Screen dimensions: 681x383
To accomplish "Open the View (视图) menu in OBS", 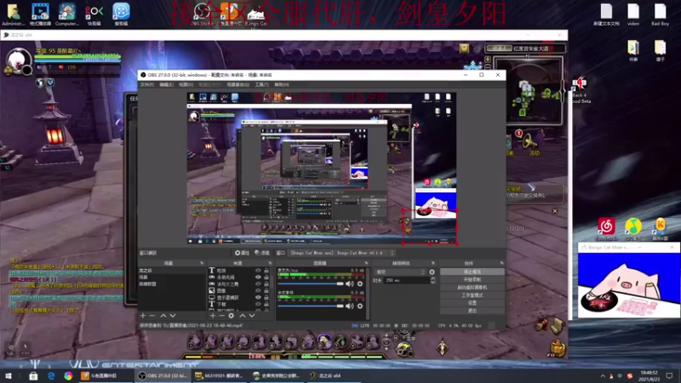I will 186,84.
